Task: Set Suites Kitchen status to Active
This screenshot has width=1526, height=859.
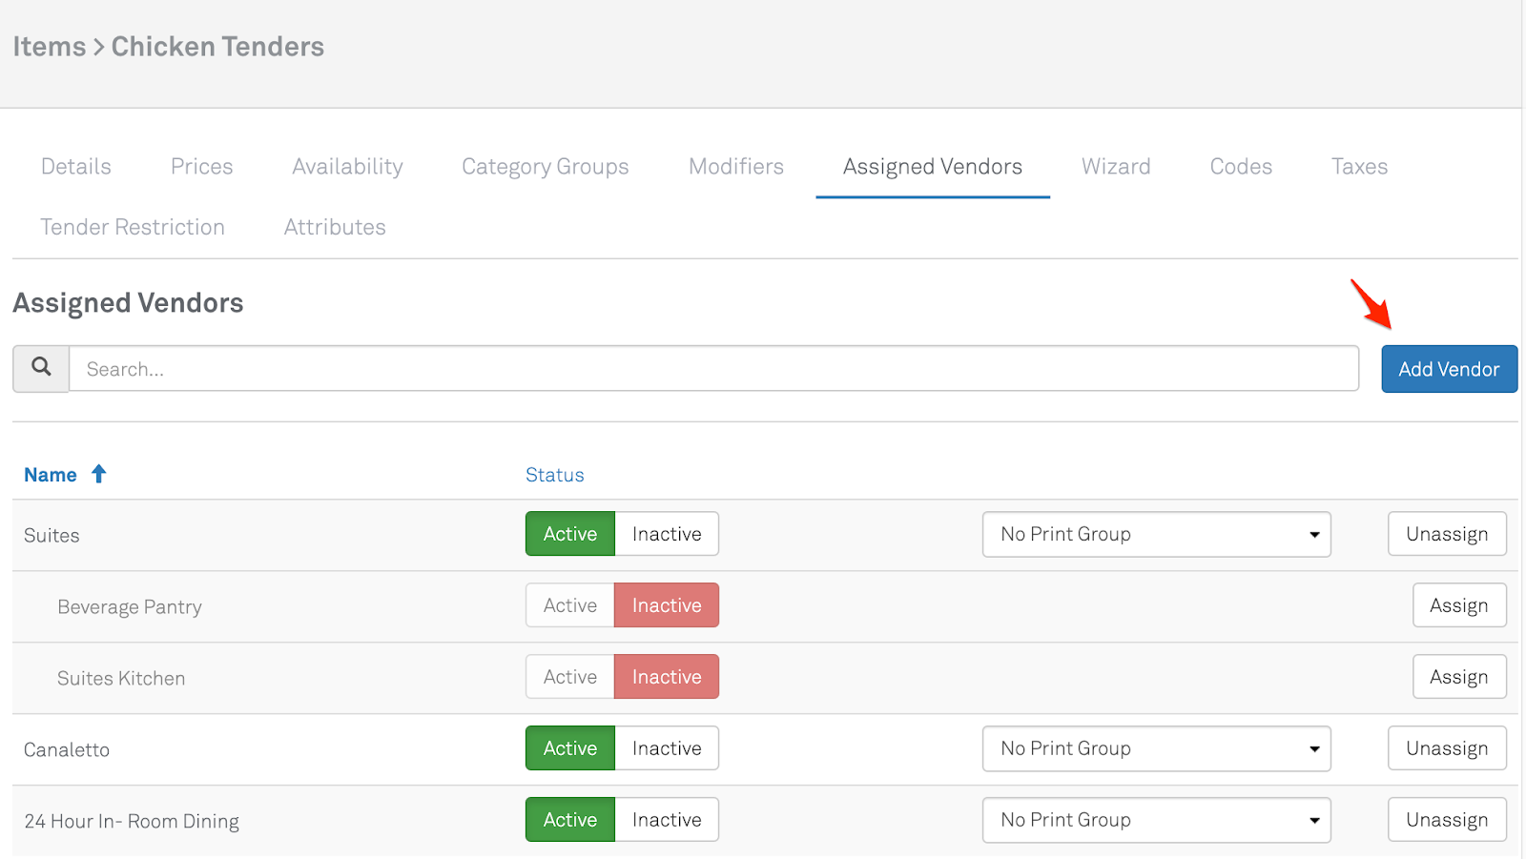Action: tap(570, 677)
